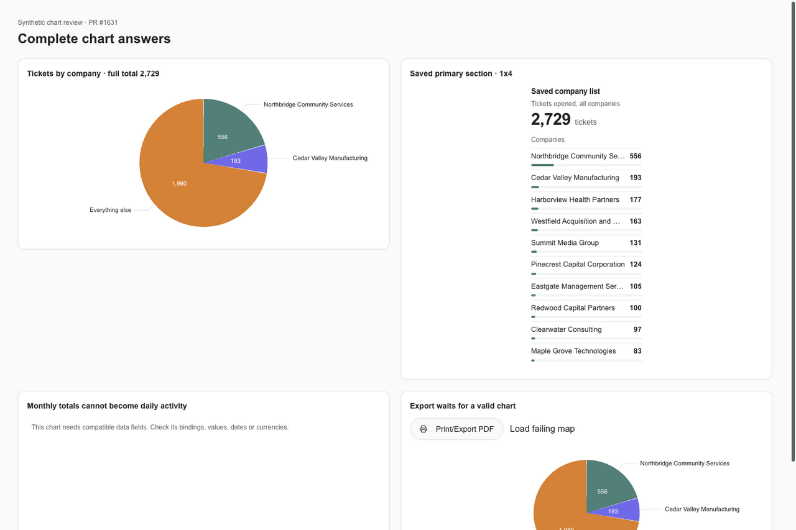
Task: Click the 'Monthly totals cannot become daily activity' title
Action: tap(107, 406)
